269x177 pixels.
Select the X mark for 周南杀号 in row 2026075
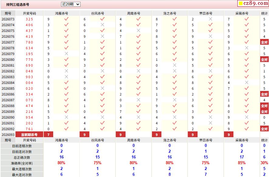click(138, 30)
